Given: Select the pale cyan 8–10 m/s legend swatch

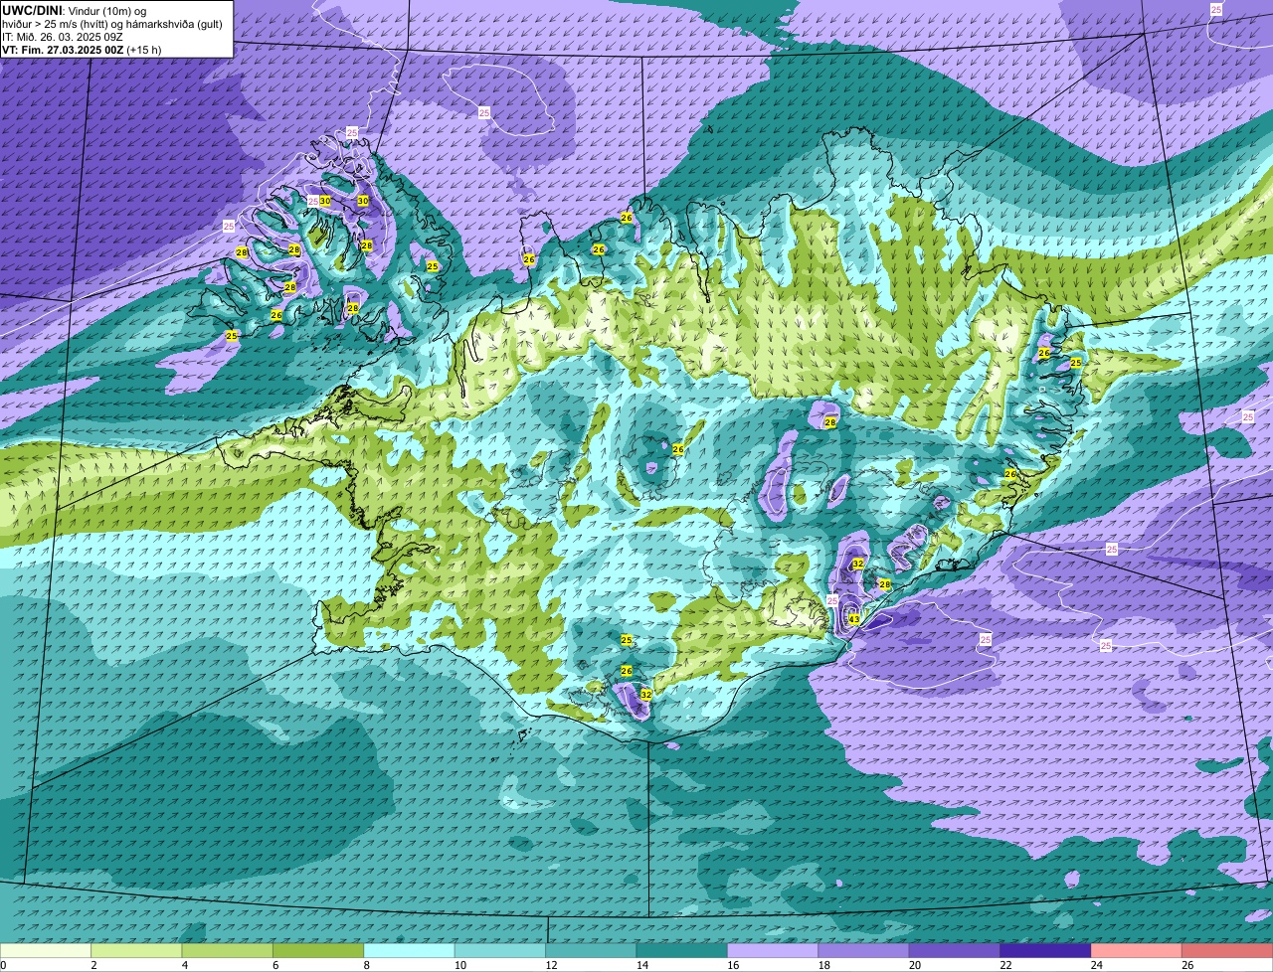Looking at the screenshot, I should coord(410,950).
